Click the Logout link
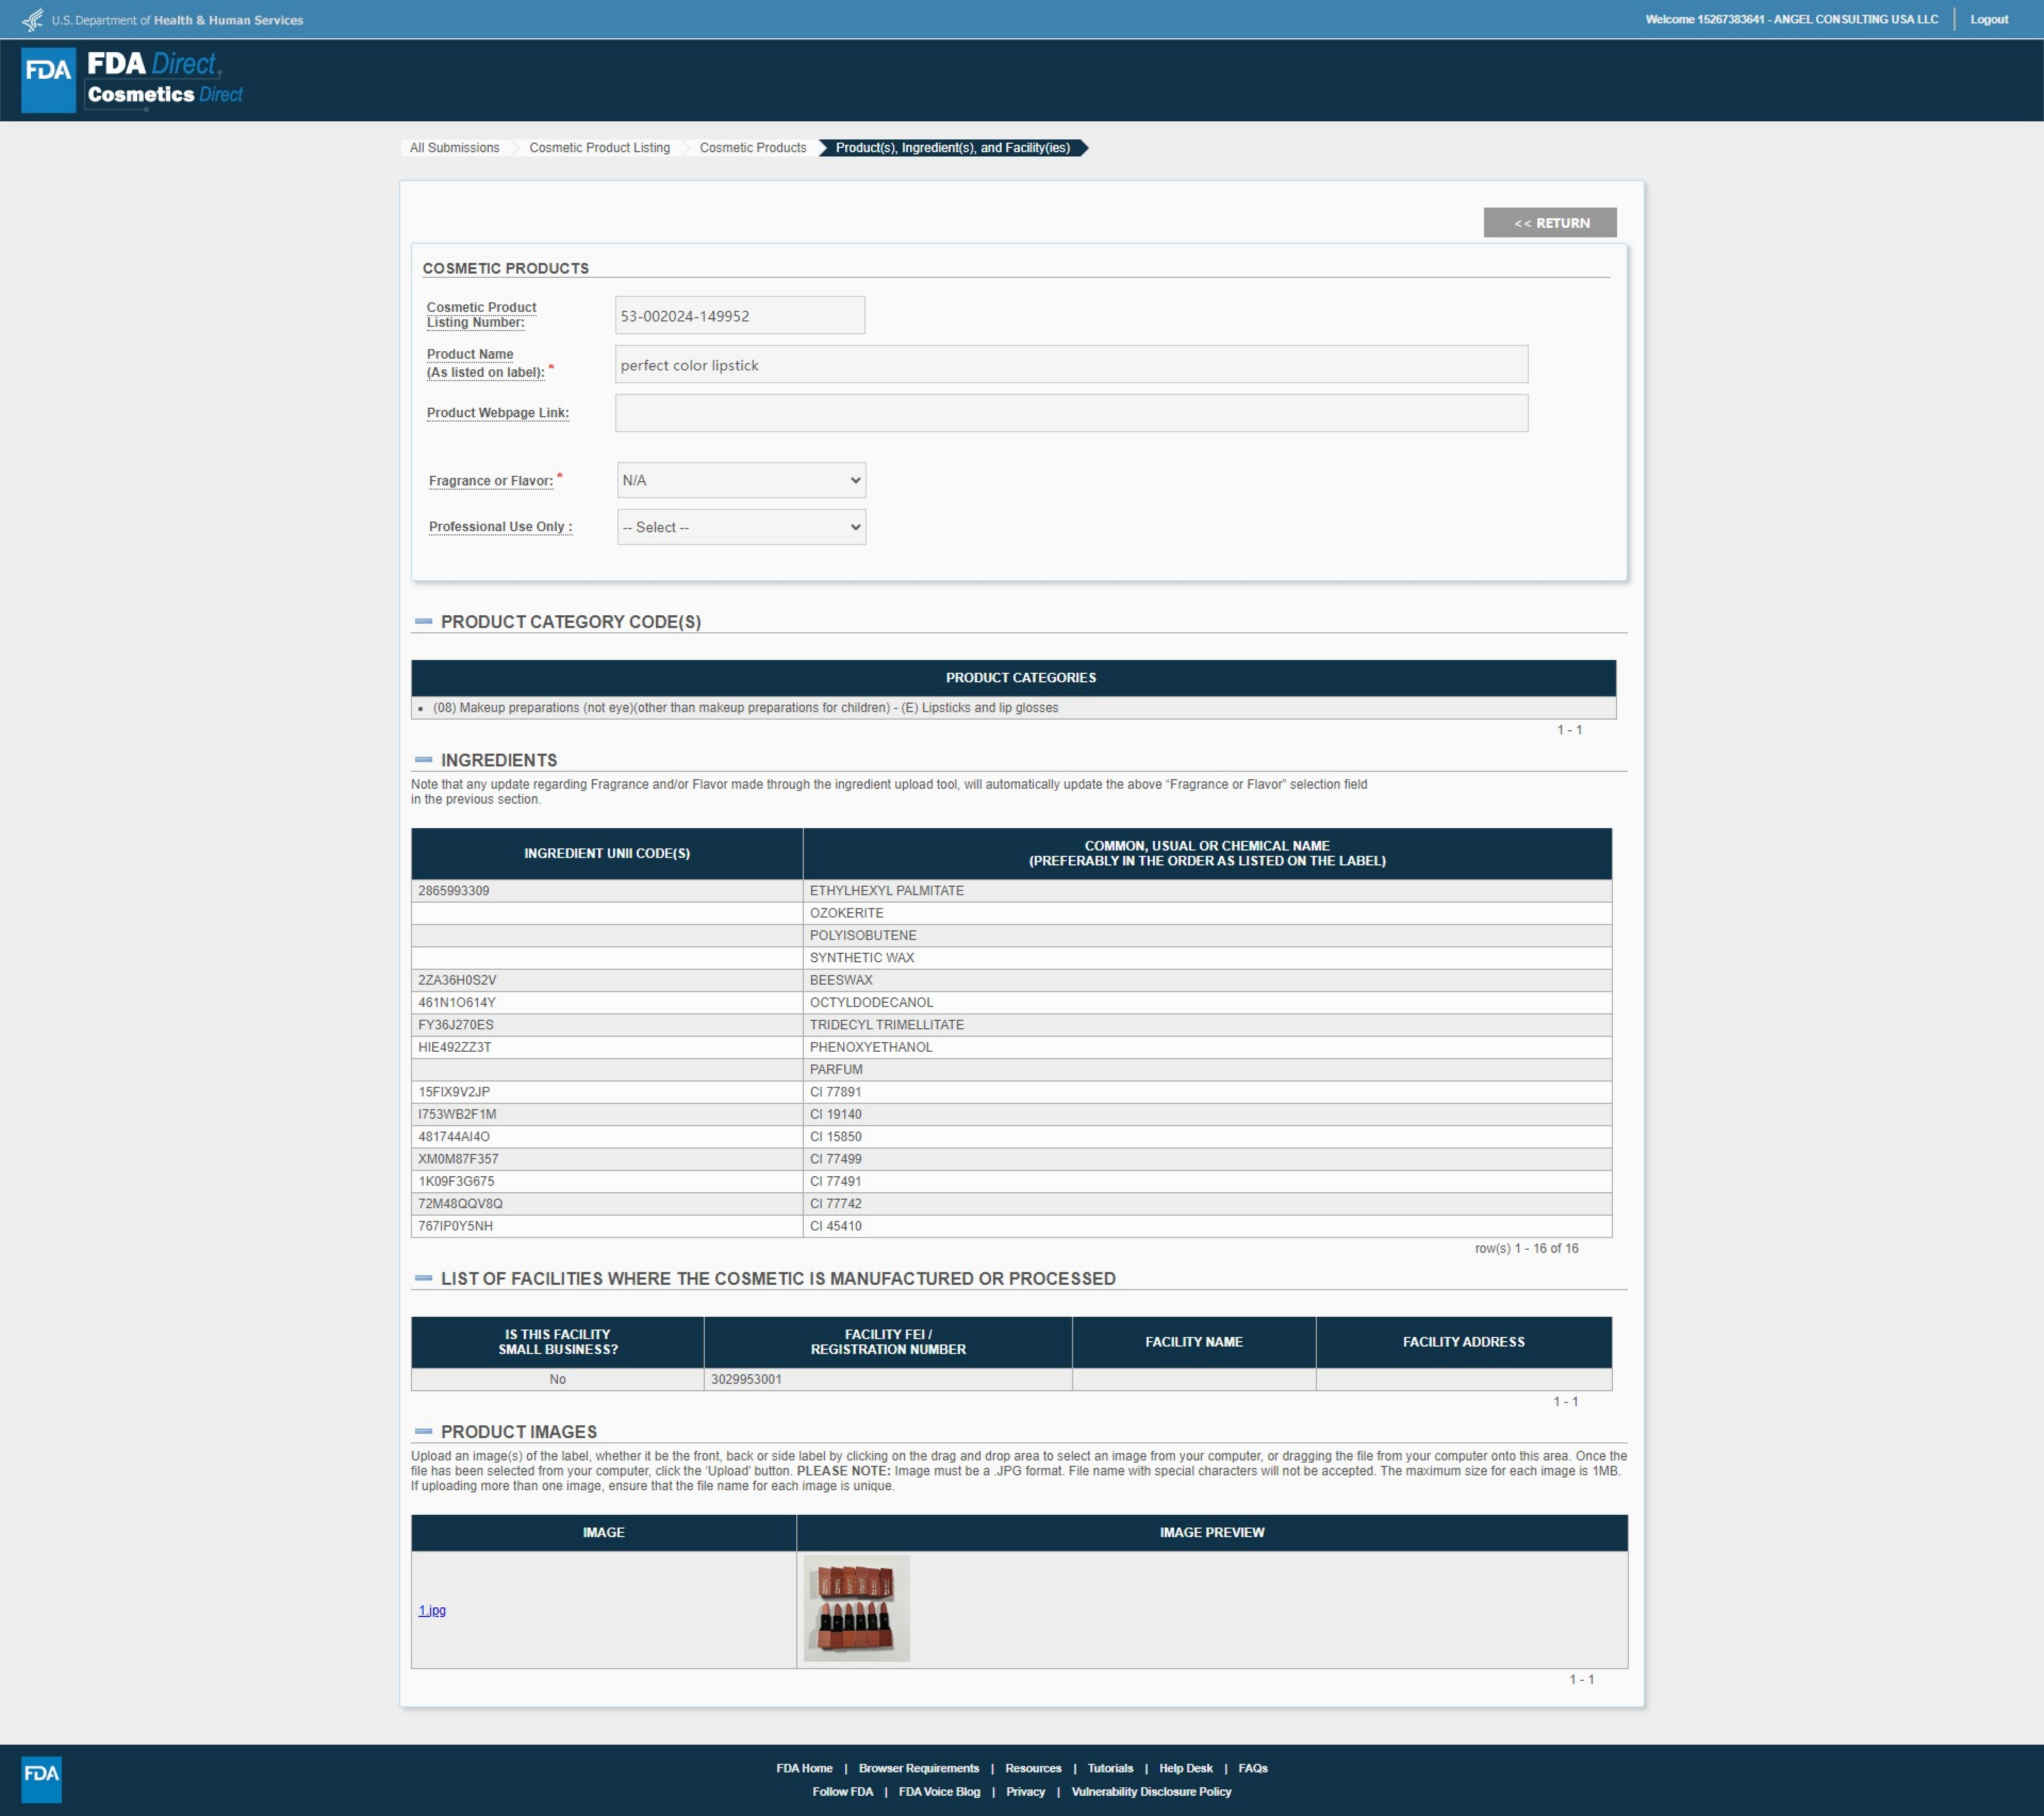 1988,19
